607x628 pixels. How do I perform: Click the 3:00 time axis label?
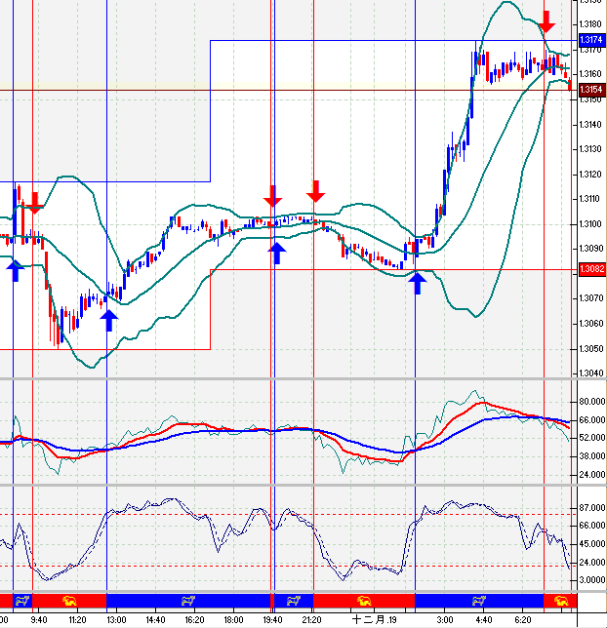tap(445, 620)
